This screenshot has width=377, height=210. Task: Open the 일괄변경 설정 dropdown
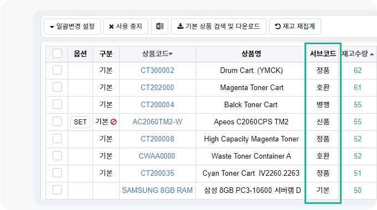(x=72, y=27)
